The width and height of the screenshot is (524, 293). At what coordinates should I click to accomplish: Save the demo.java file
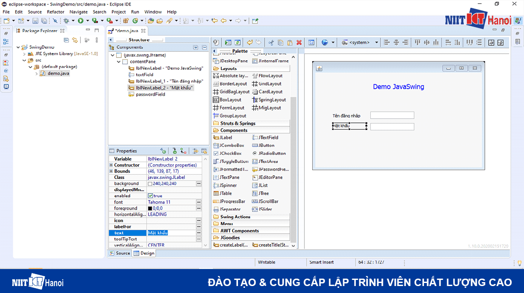pyautogui.click(x=35, y=20)
